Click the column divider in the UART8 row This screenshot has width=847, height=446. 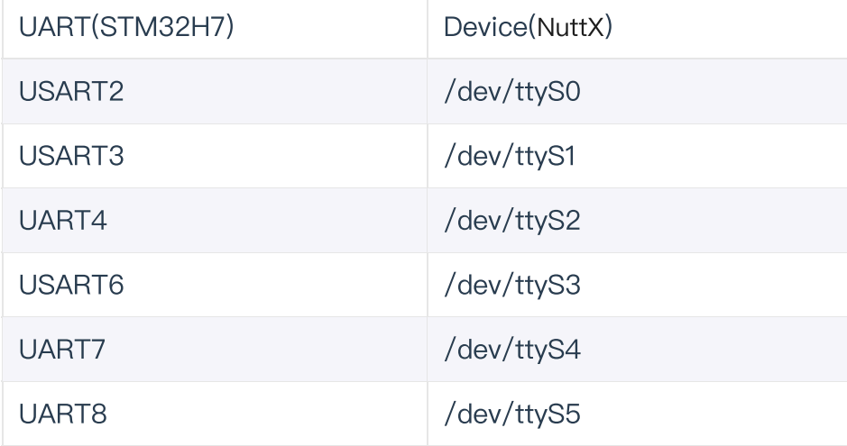coord(428,413)
